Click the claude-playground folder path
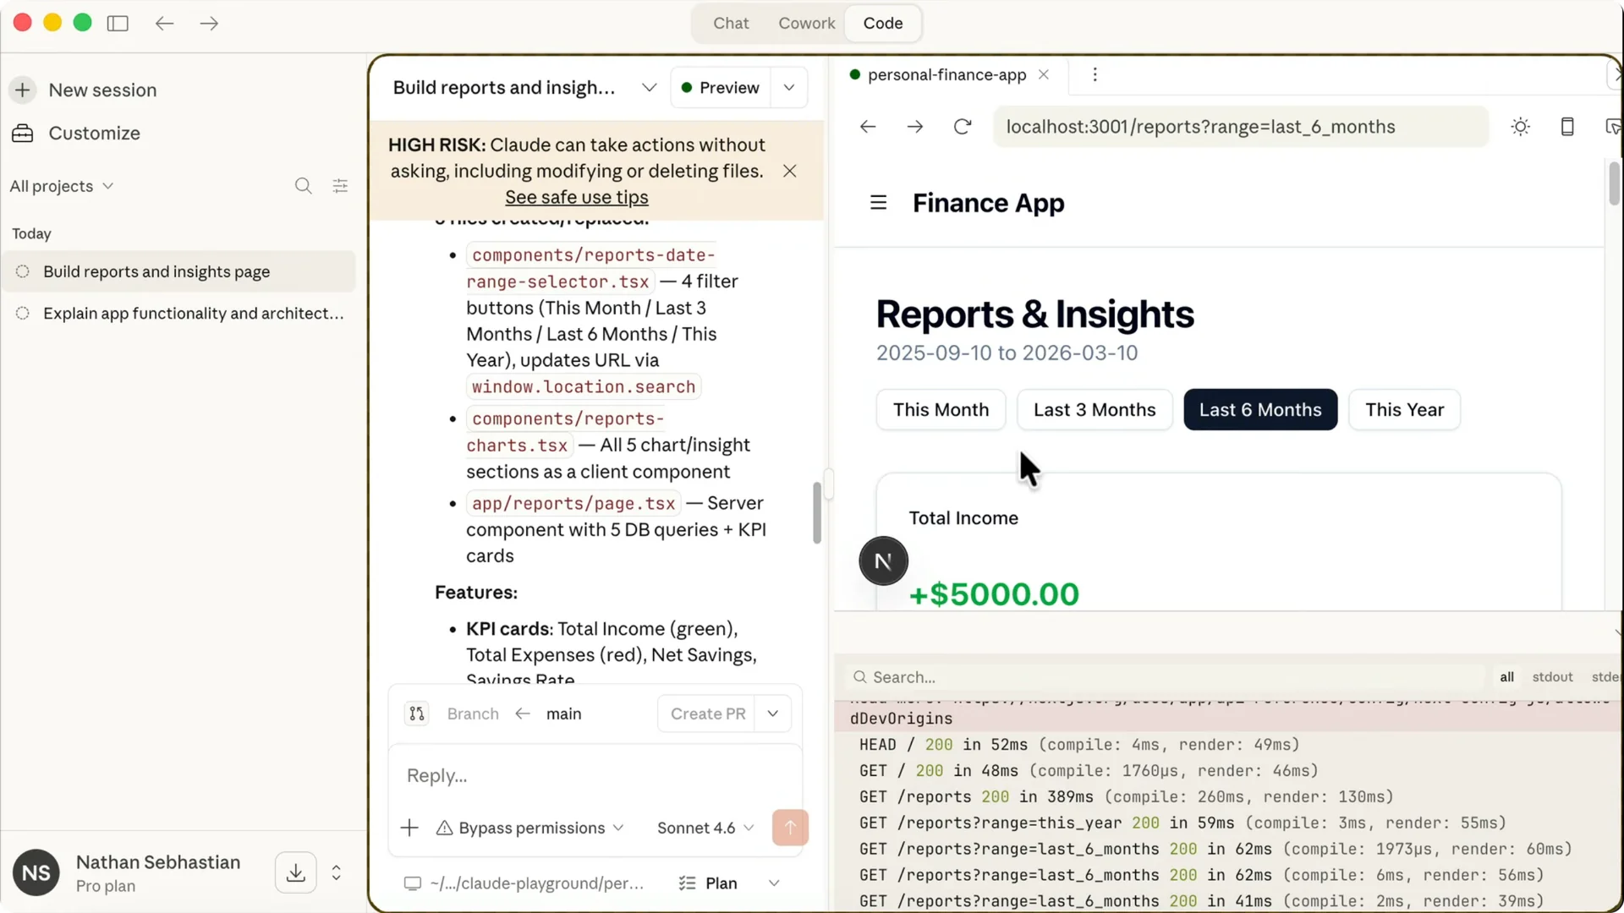 pos(537,883)
